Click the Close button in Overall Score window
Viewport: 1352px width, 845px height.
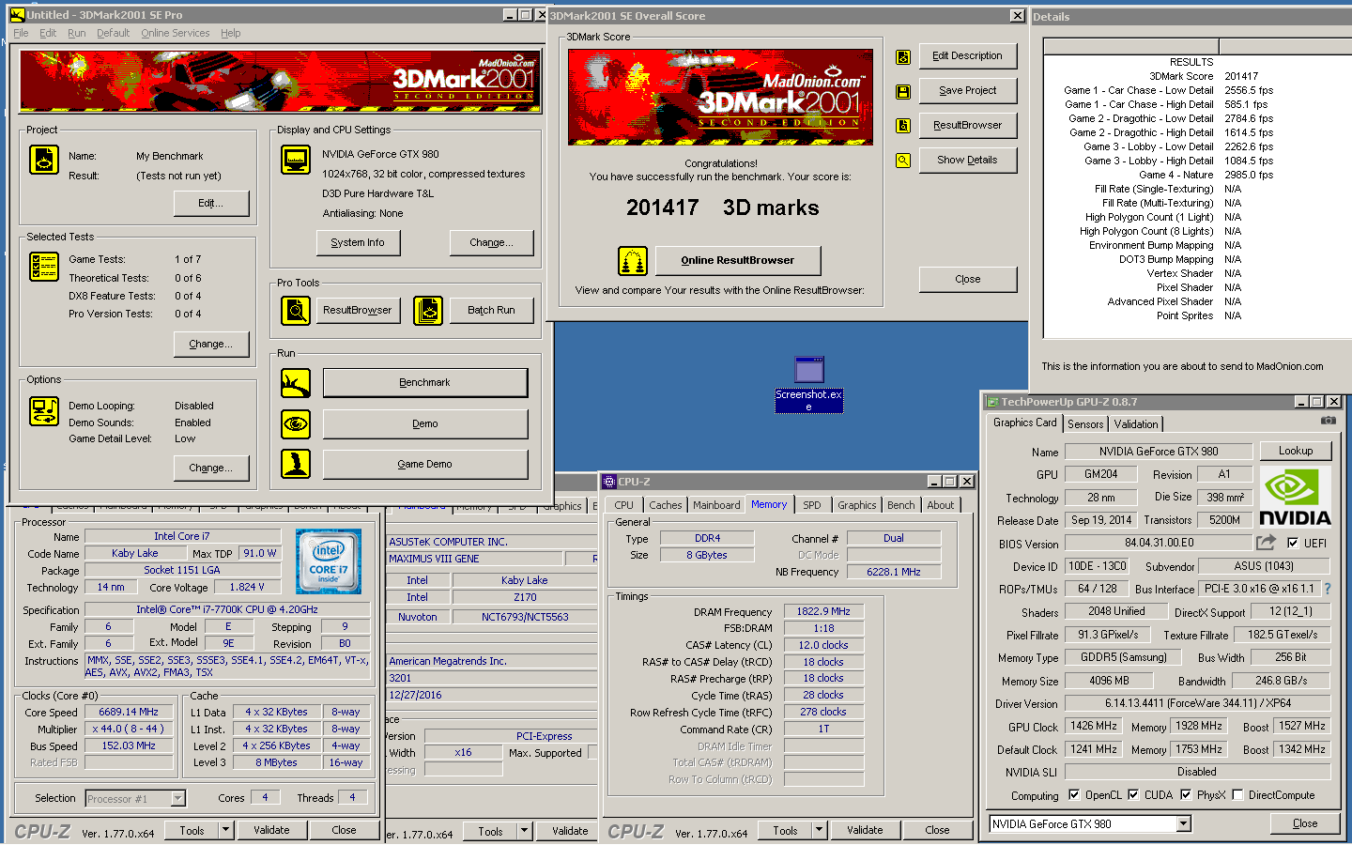[x=968, y=280]
